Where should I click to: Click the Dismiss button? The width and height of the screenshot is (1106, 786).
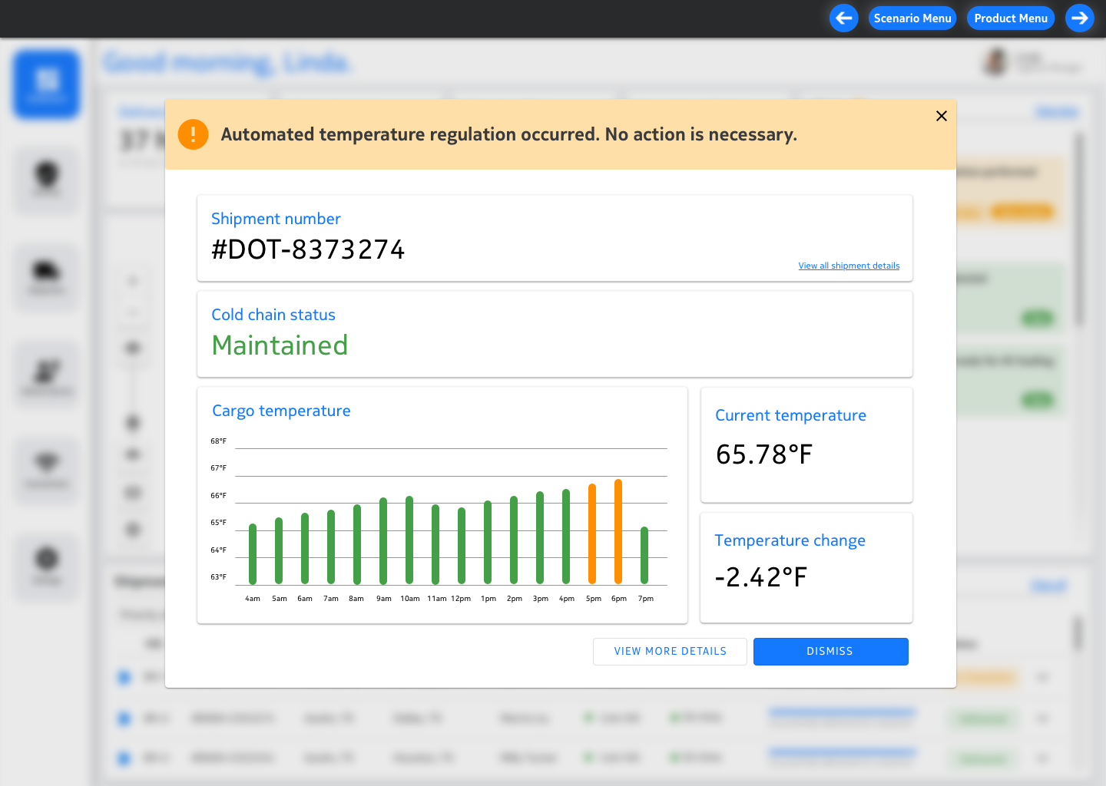coord(830,652)
